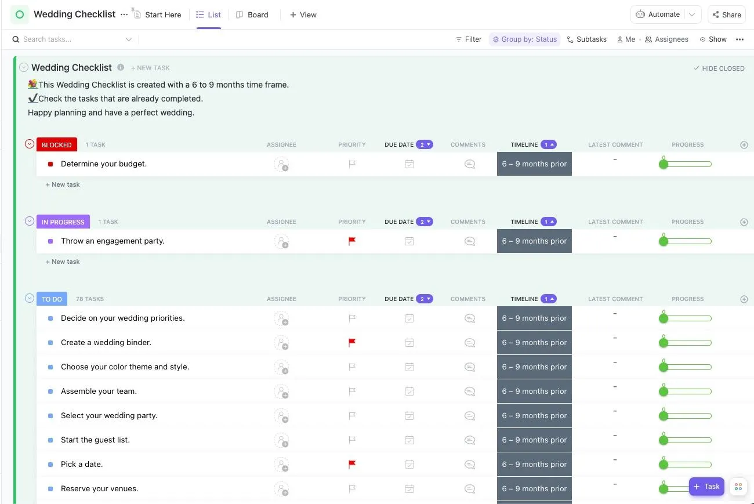Click the Share button

pyautogui.click(x=727, y=14)
